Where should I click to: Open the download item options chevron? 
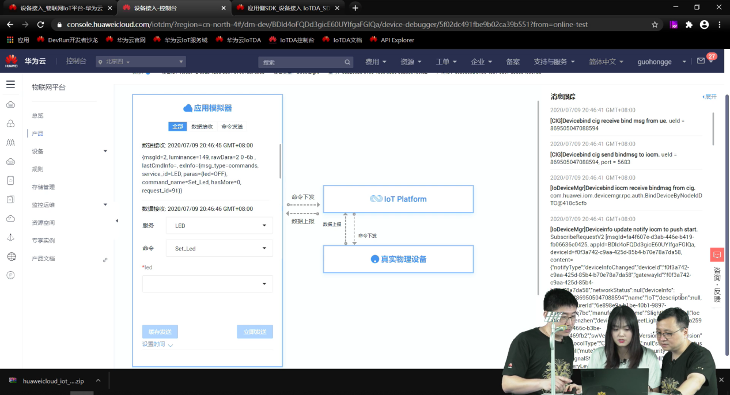[x=98, y=381]
